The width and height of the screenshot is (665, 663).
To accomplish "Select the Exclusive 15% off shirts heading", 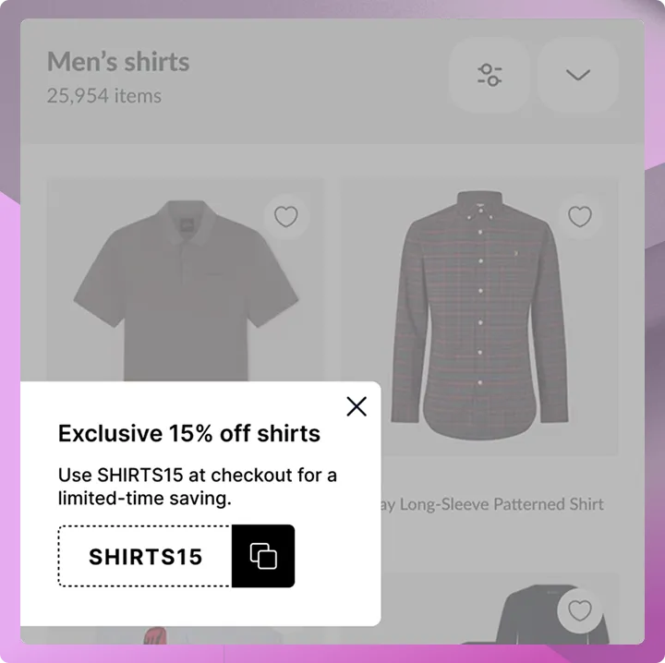I will pyautogui.click(x=189, y=433).
